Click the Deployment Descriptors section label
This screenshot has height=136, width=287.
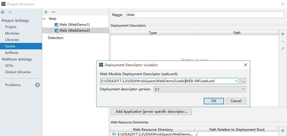128,26
